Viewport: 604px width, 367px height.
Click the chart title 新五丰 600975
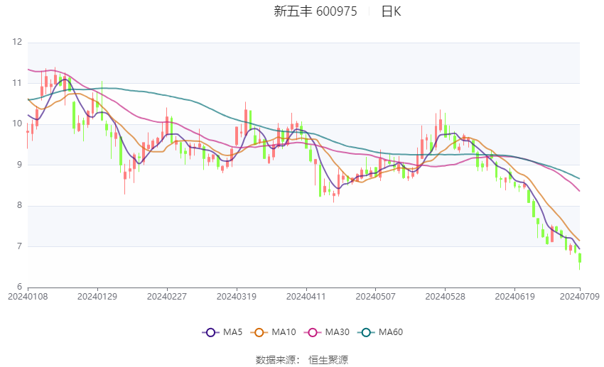316,11
